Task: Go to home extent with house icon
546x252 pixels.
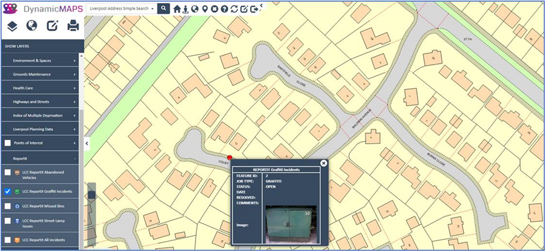Action: tap(177, 9)
